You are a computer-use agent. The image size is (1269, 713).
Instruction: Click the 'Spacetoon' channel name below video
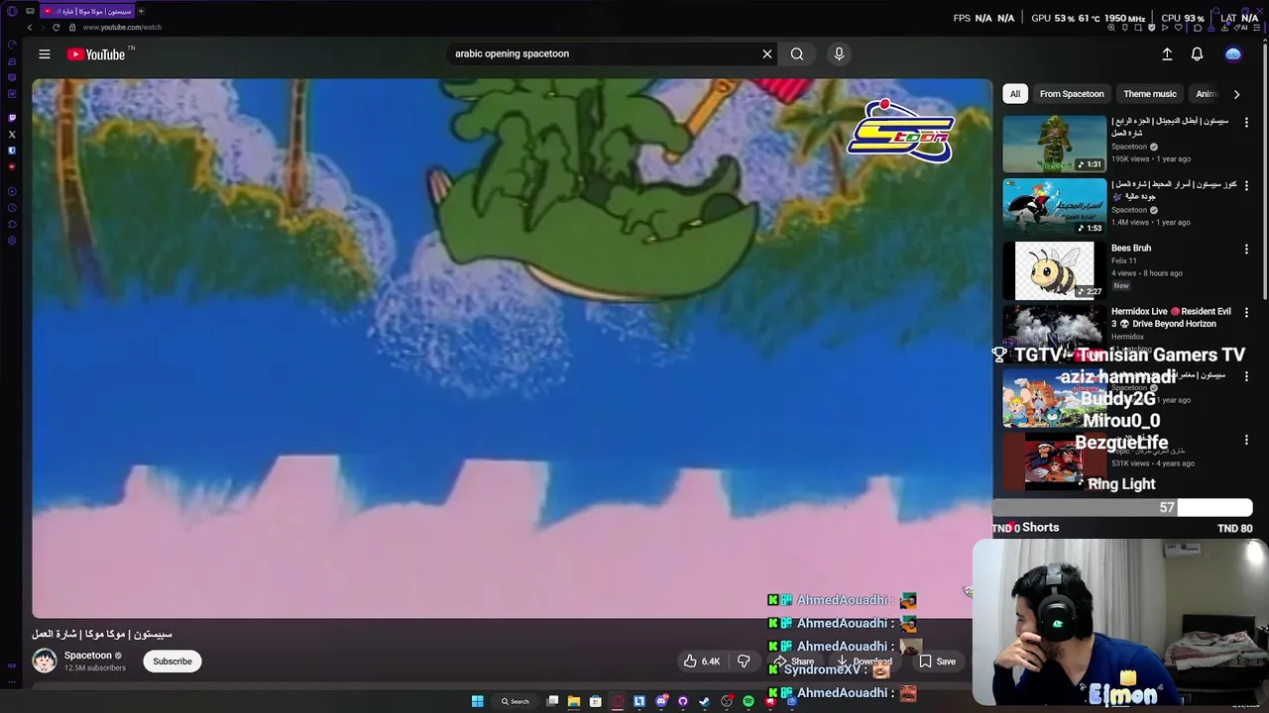(x=88, y=656)
